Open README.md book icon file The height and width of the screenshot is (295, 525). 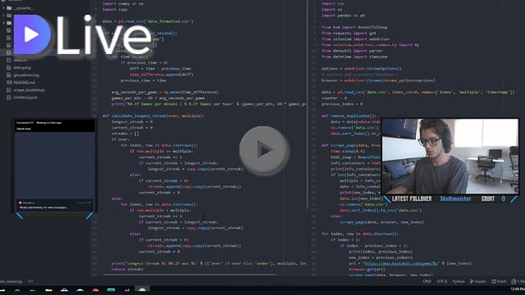click(9, 82)
